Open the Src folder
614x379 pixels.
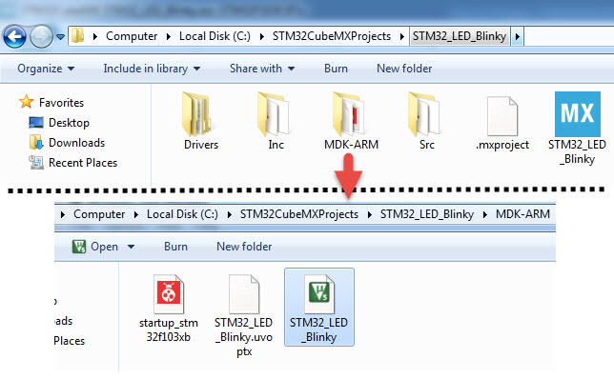[x=426, y=121]
